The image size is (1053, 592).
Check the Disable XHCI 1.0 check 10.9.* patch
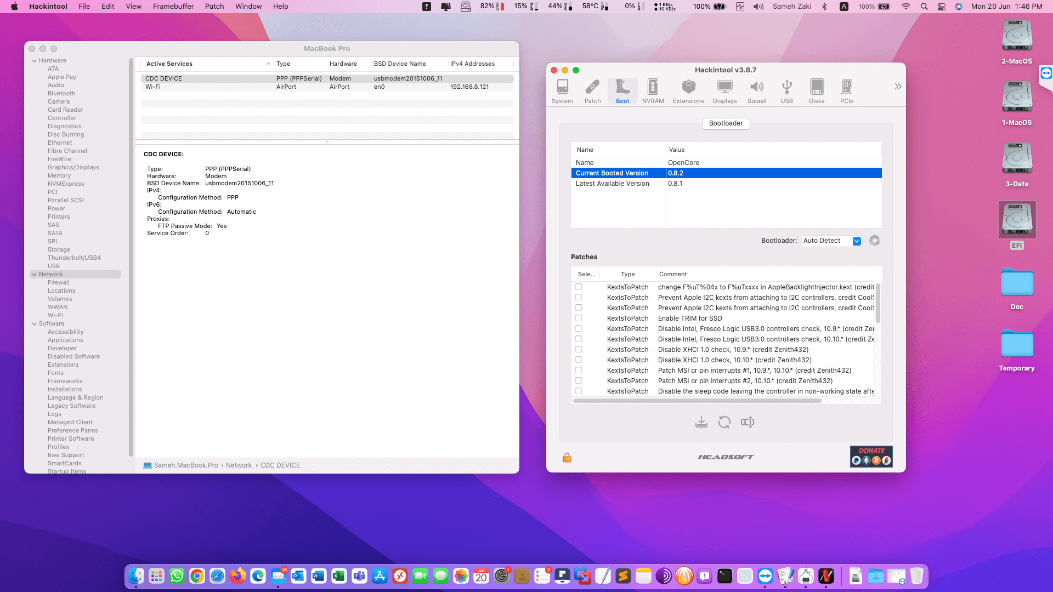pyautogui.click(x=579, y=349)
